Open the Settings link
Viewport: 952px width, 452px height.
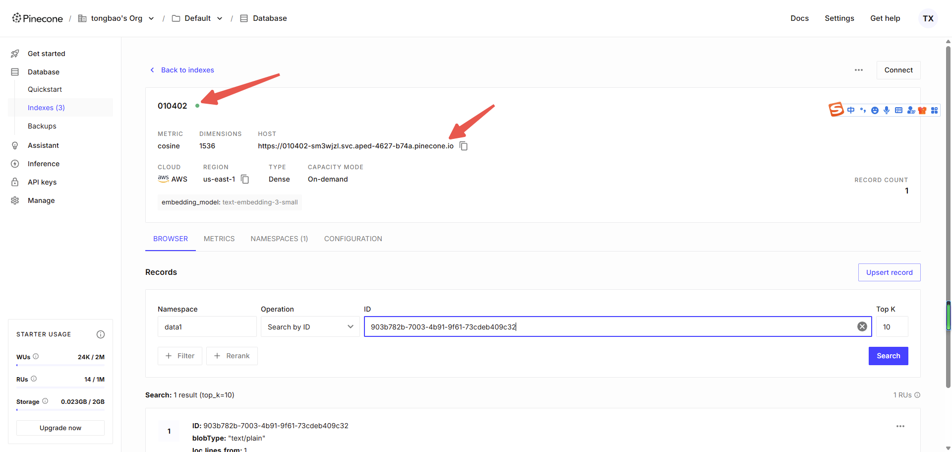(839, 18)
